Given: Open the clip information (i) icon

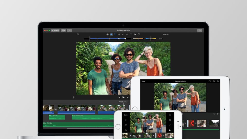Looking at the screenshot, I should click(x=139, y=34).
